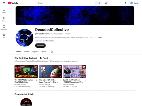Open the You section in sidebar
142x106 pixels.
coord(4,36)
